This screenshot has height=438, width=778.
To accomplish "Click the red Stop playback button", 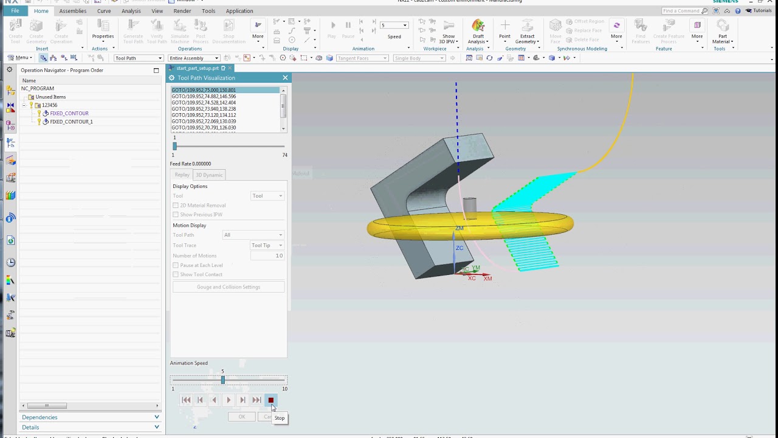I will pos(271,400).
